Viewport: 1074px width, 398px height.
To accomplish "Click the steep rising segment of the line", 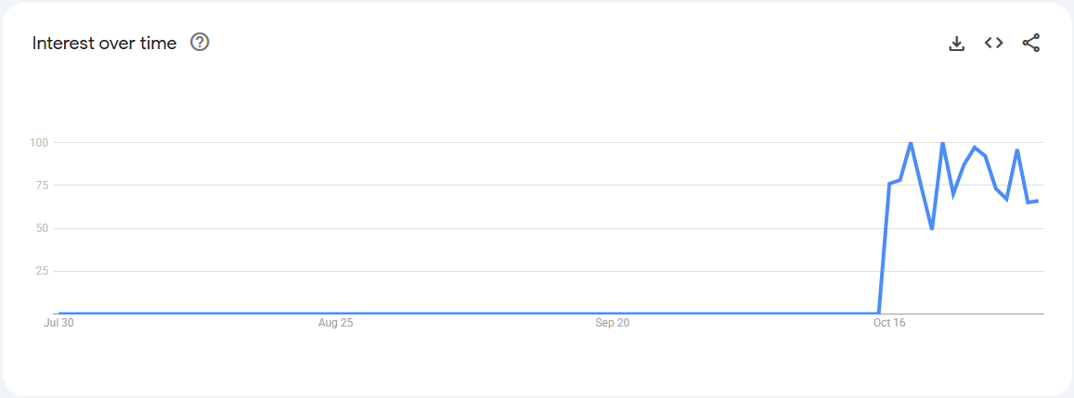I will (x=884, y=249).
